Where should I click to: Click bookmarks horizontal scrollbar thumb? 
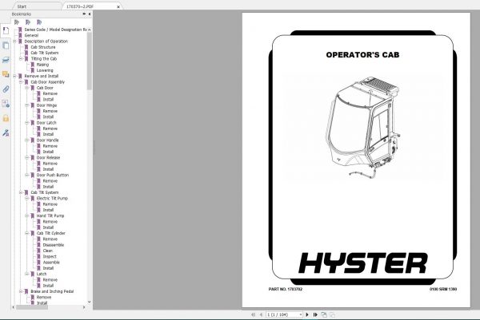pyautogui.click(x=32, y=307)
